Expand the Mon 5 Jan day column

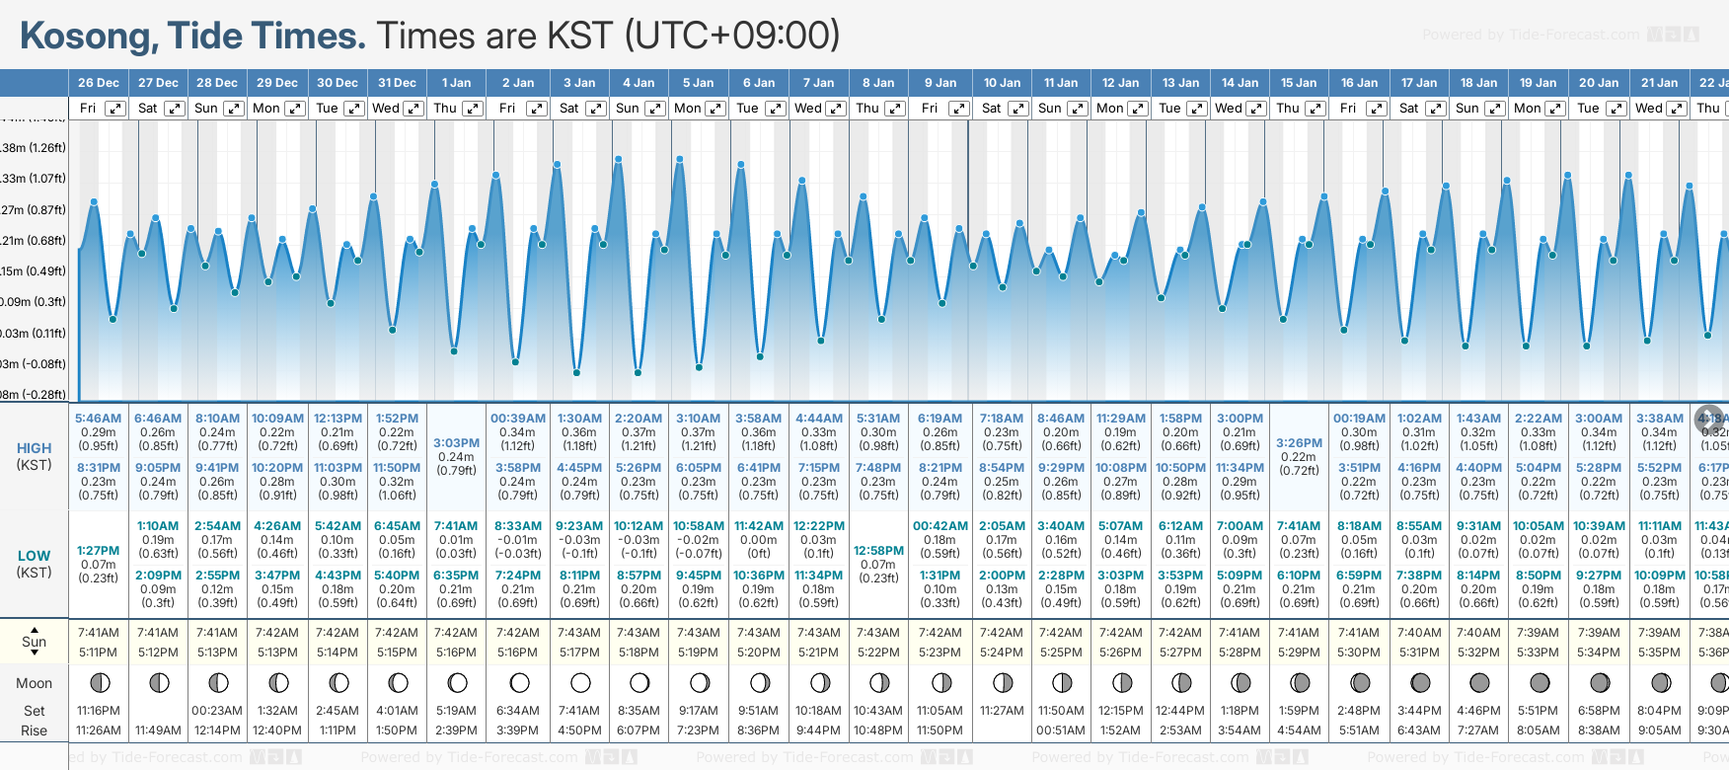715,109
